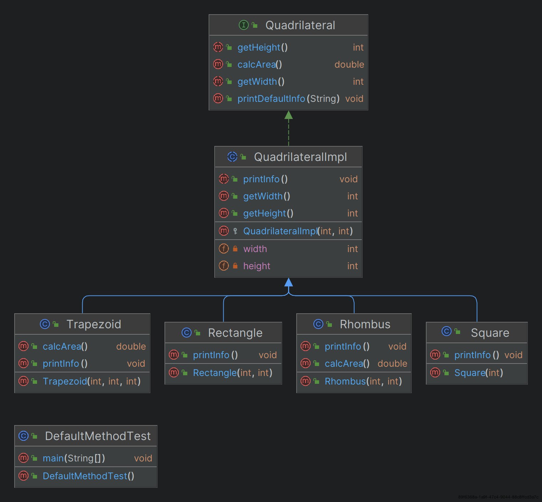Click the interface icon beside Quadrilateral title
Screen dimensions: 542x502
pos(244,25)
